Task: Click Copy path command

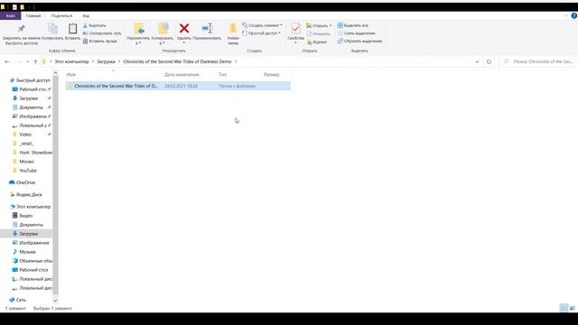Action: [x=102, y=33]
